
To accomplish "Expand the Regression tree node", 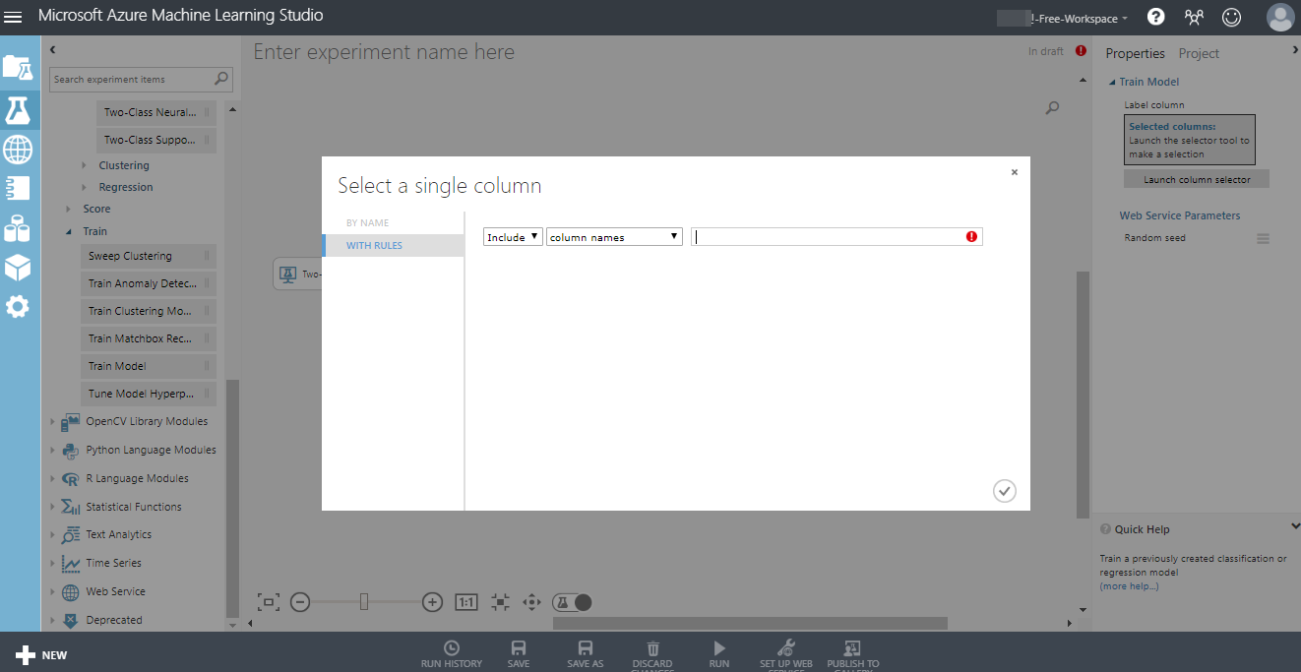I will pos(85,187).
